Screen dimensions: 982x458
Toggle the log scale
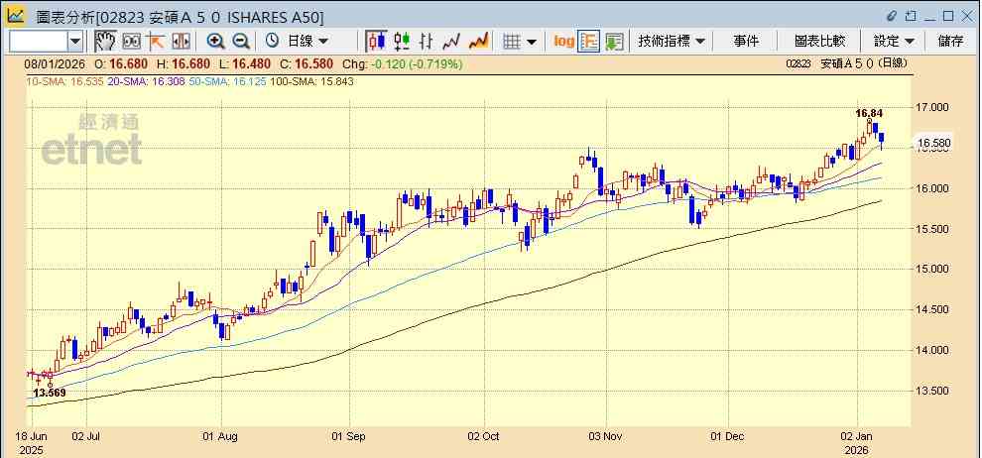pyautogui.click(x=563, y=42)
